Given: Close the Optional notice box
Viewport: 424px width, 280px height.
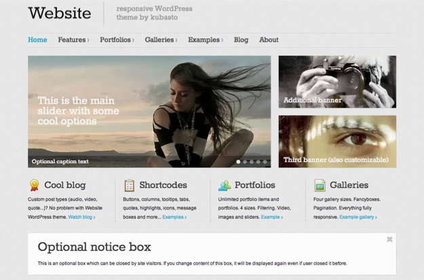Looking at the screenshot, I should tap(389, 239).
